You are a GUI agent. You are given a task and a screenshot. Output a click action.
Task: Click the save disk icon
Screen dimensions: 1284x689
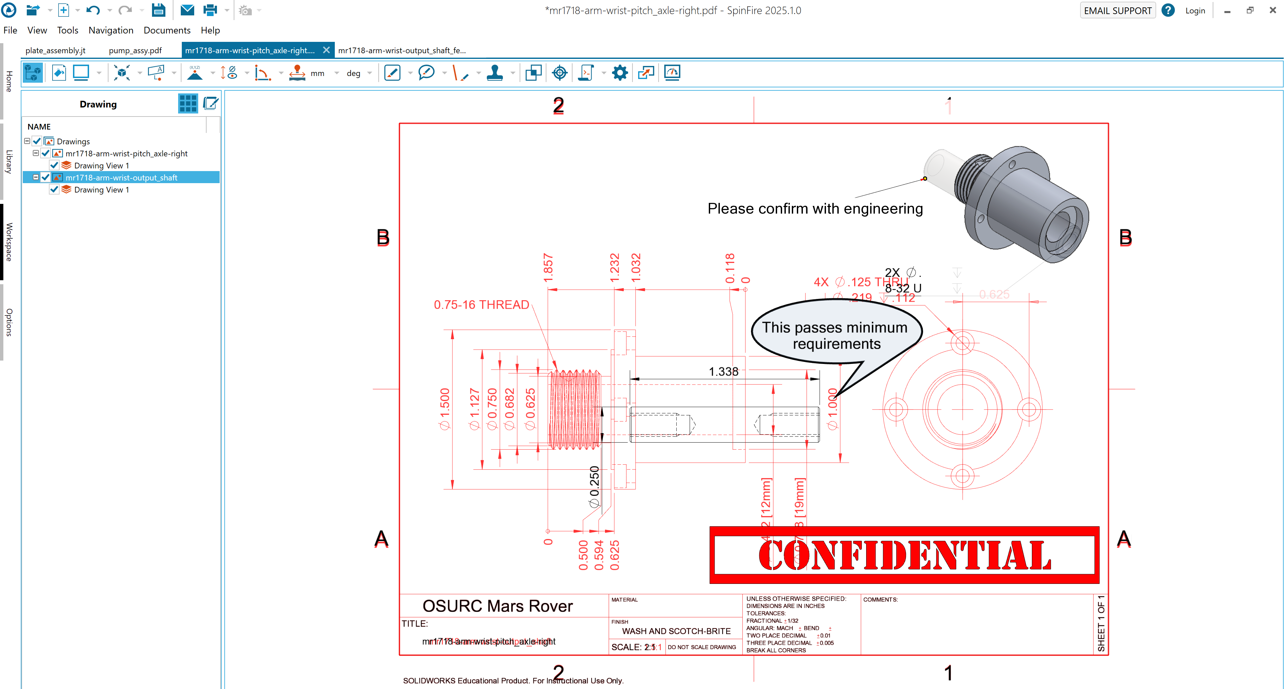pyautogui.click(x=158, y=10)
